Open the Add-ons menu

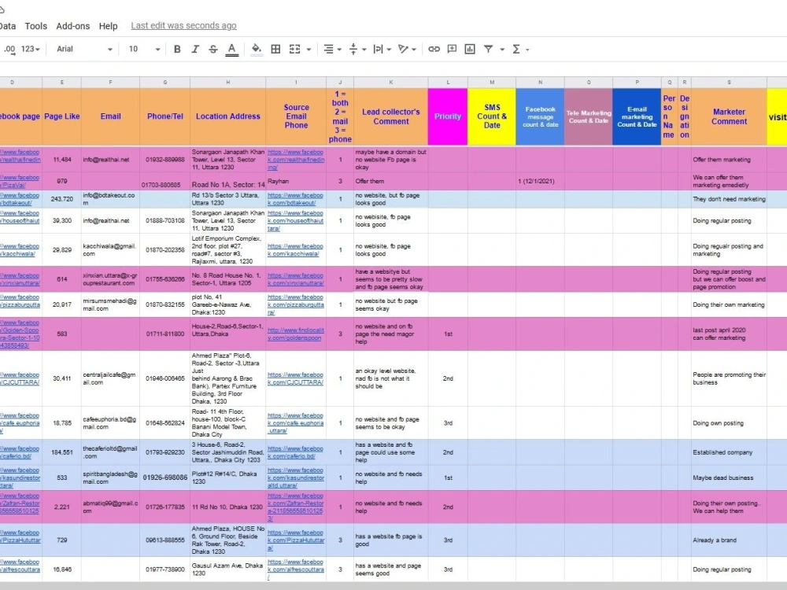pos(72,26)
